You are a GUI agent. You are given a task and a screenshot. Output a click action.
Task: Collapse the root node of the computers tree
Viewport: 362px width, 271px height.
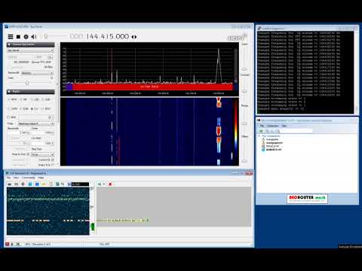pyautogui.click(x=259, y=136)
